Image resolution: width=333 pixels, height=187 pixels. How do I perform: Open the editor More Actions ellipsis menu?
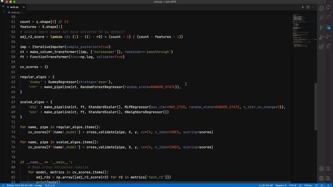click(x=313, y=7)
